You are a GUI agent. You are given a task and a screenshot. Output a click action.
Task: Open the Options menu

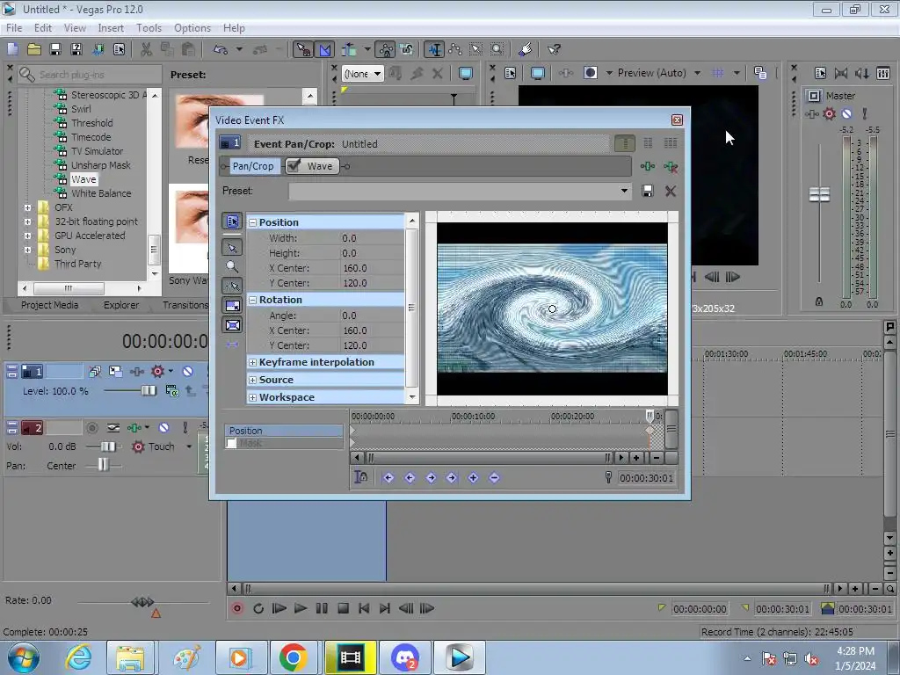pos(192,28)
